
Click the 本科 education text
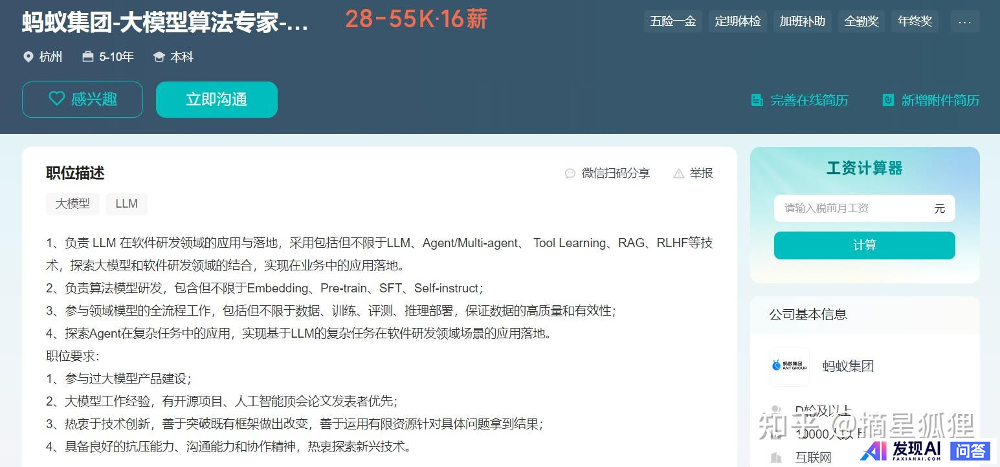tap(182, 57)
